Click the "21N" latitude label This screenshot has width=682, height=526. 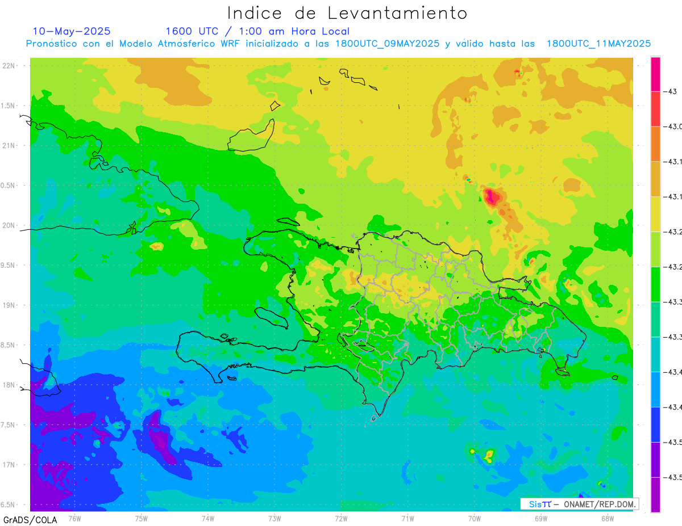9,145
